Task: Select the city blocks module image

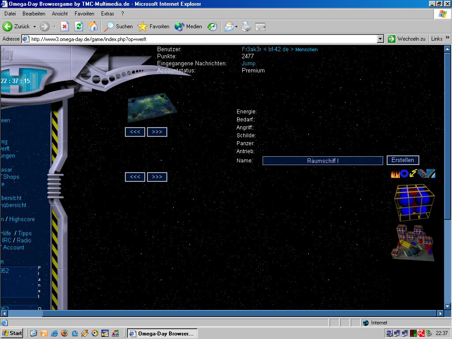Action: pos(413,243)
